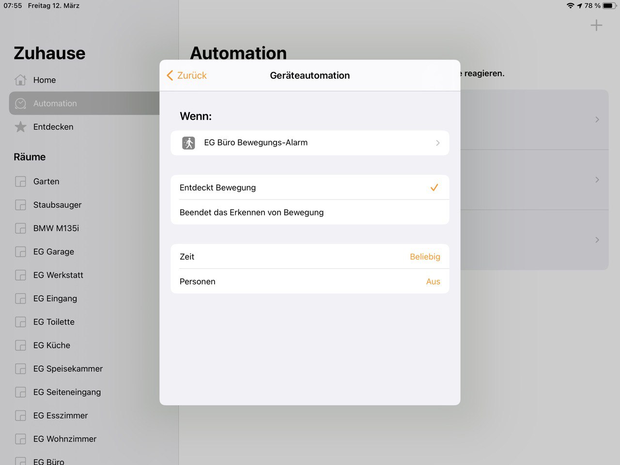Click the room icon beside Garten
The height and width of the screenshot is (465, 620).
pos(20,182)
